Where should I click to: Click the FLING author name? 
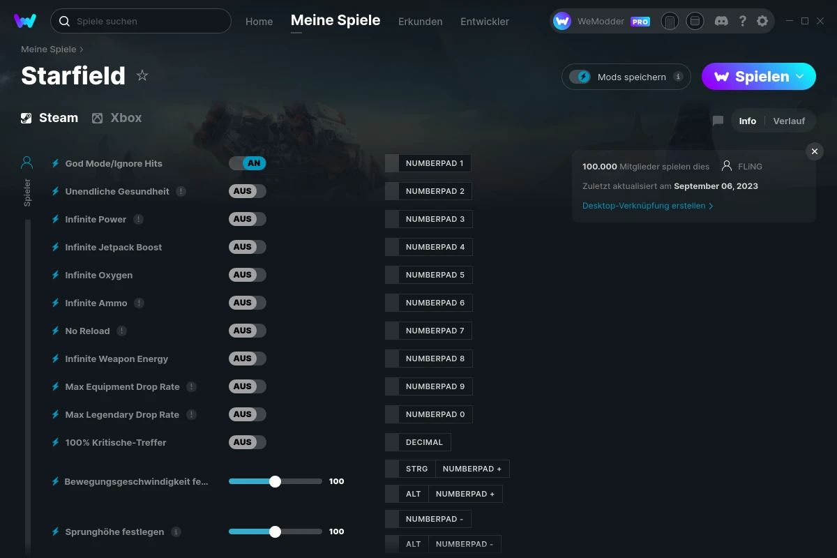coord(750,167)
